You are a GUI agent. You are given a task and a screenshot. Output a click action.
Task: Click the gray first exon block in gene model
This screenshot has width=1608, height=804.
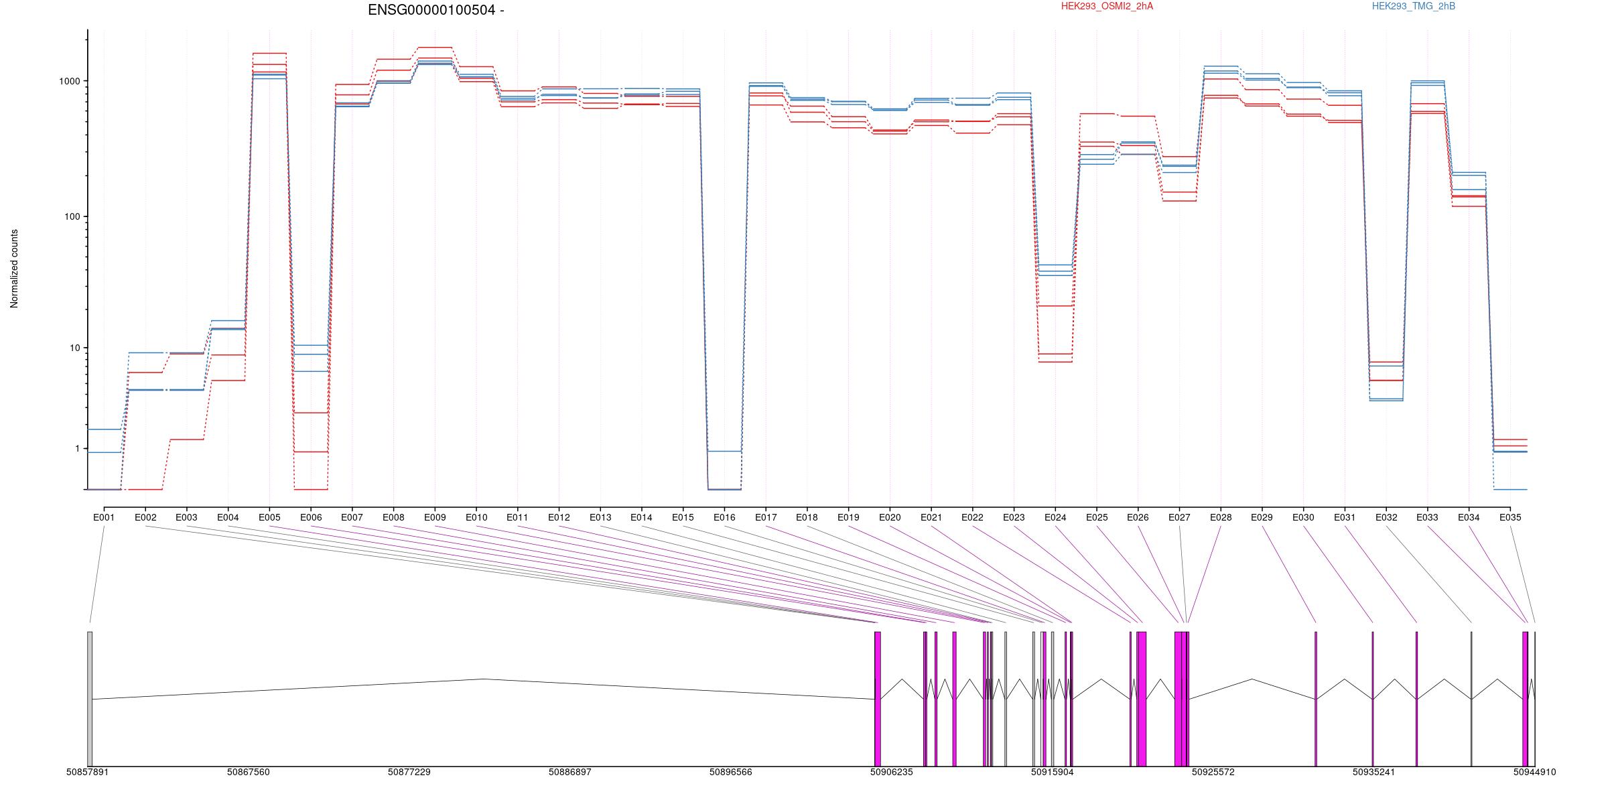90,699
